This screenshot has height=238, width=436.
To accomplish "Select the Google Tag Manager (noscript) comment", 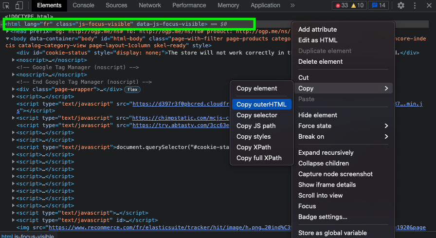I will pos(77,67).
